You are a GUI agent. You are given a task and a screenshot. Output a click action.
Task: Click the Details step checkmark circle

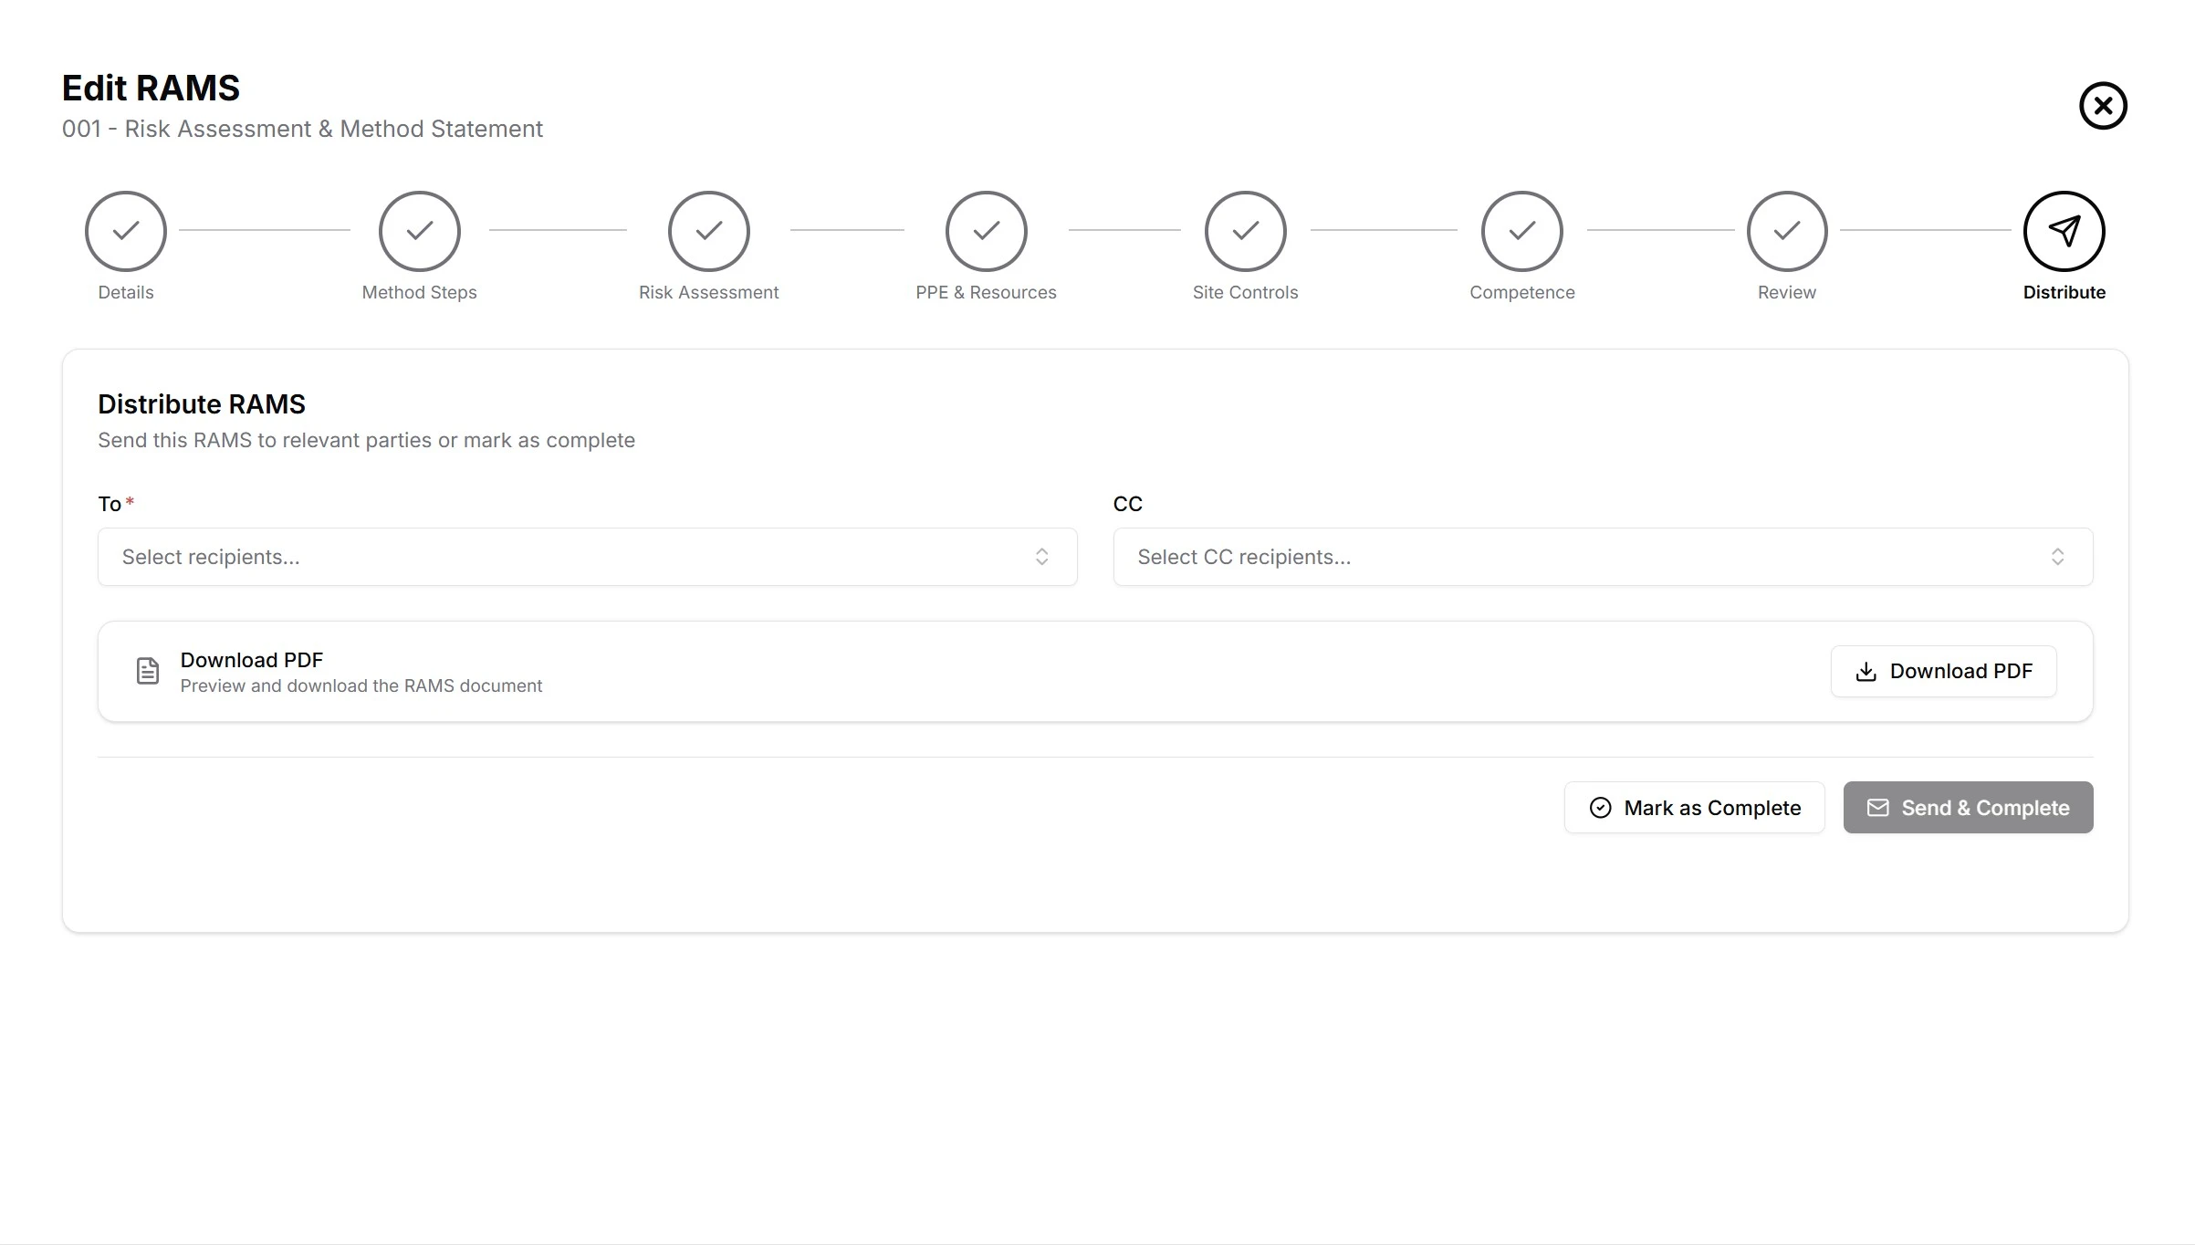coord(126,231)
